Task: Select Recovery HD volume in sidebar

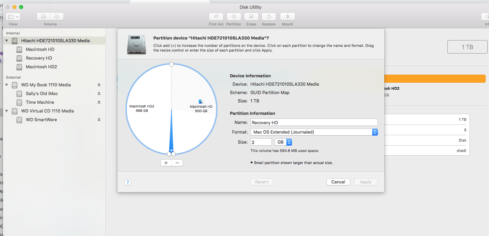Action: coord(39,58)
